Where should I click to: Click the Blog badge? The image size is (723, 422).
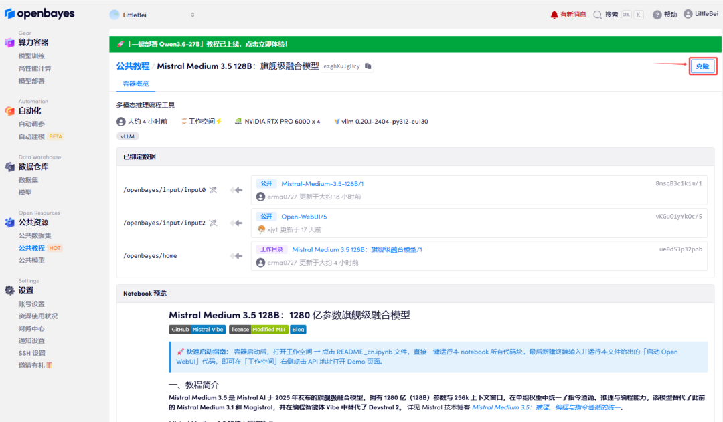[x=298, y=330]
